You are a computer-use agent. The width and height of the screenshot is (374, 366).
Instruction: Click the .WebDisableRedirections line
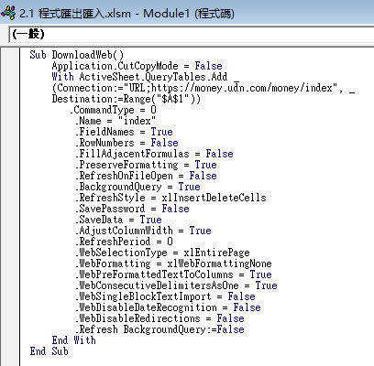(x=159, y=318)
